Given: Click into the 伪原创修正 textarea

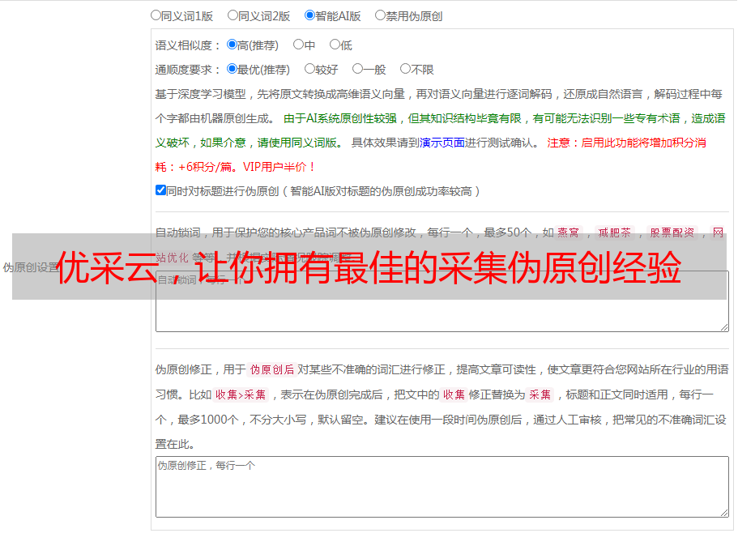Looking at the screenshot, I should click(x=442, y=487).
